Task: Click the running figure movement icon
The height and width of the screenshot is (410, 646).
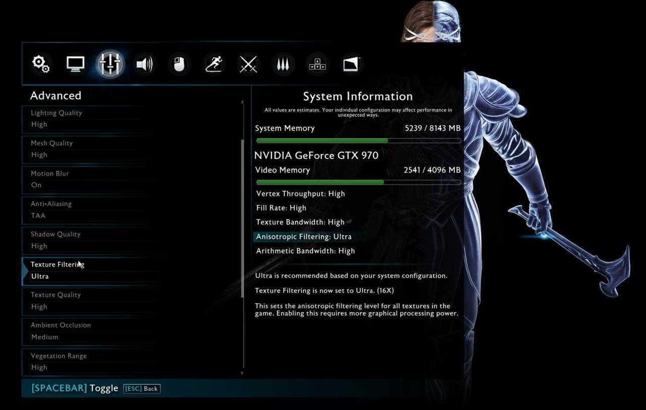Action: (213, 64)
